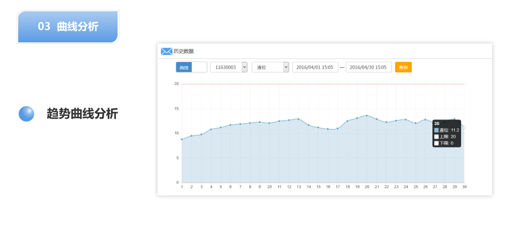507x239 pixels.
Task: Click the start date field 2016/04/01 15:05
Action: pos(315,67)
